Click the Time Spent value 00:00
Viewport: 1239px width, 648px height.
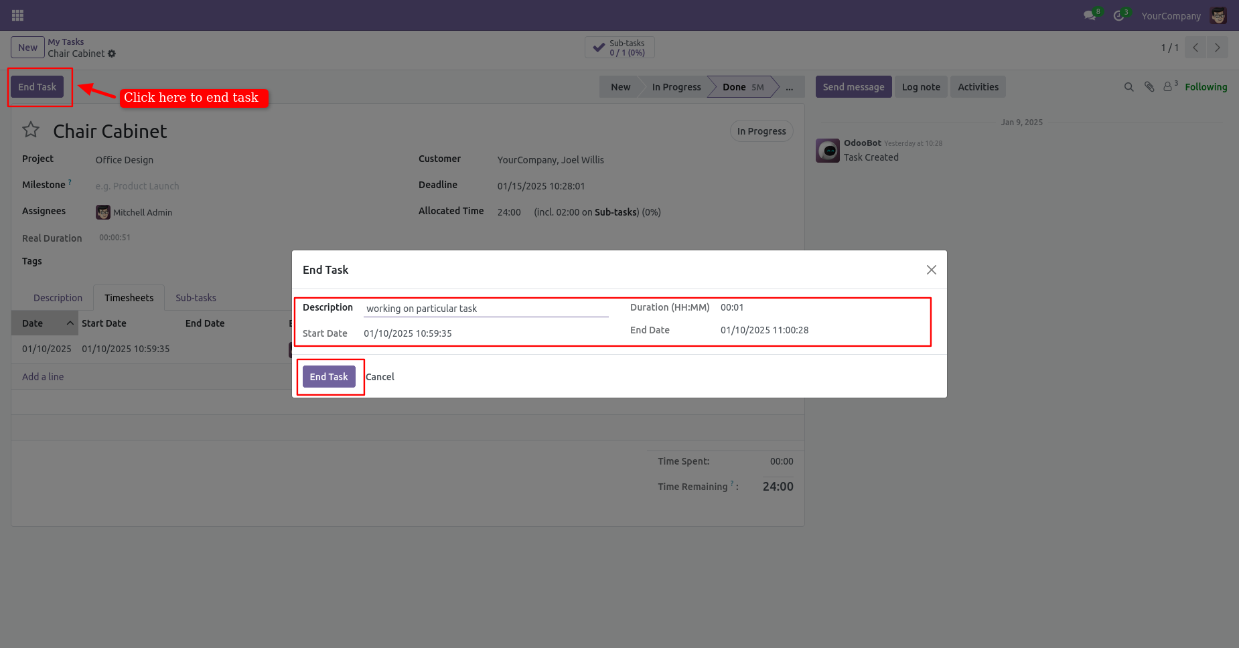782,461
